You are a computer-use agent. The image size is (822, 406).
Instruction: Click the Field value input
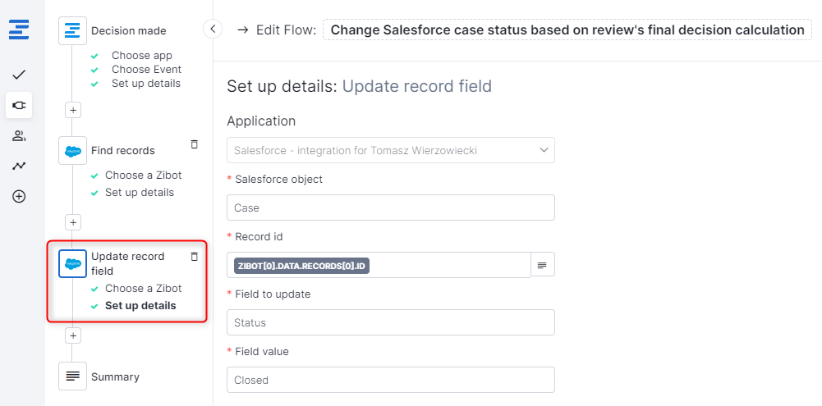coord(390,380)
